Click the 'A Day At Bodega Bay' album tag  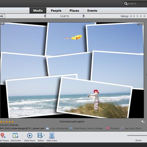point(59,128)
